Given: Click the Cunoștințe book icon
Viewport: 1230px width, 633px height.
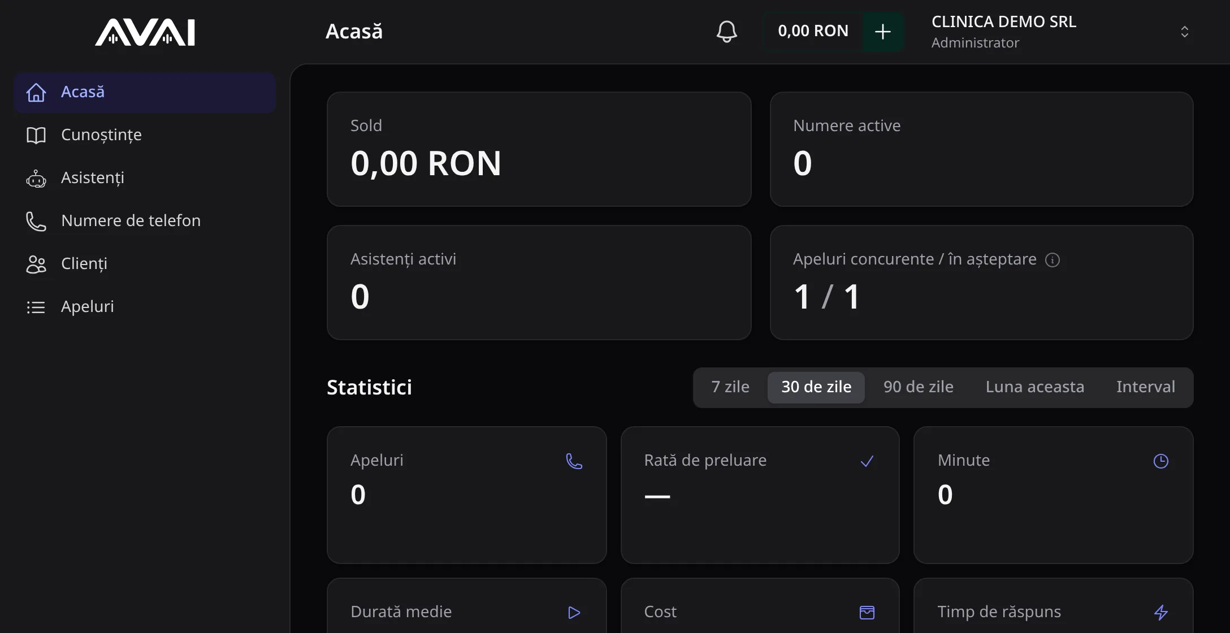Looking at the screenshot, I should pos(36,135).
